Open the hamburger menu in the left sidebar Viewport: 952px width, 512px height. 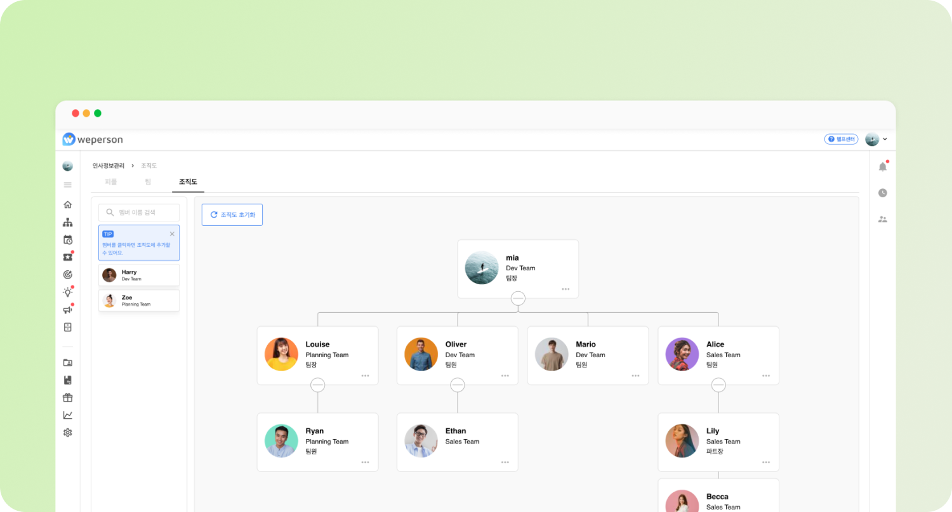coord(68,185)
